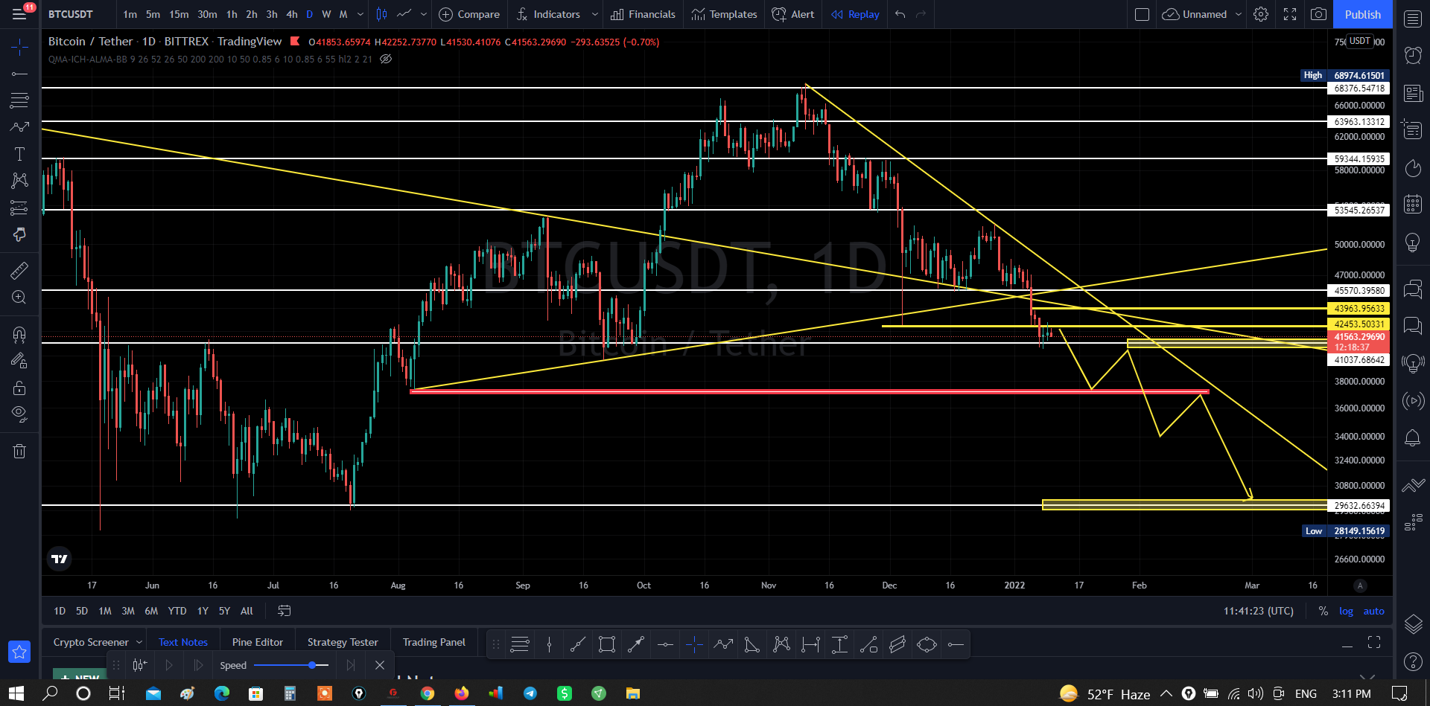Adjust the replay Speed slider

[x=292, y=665]
